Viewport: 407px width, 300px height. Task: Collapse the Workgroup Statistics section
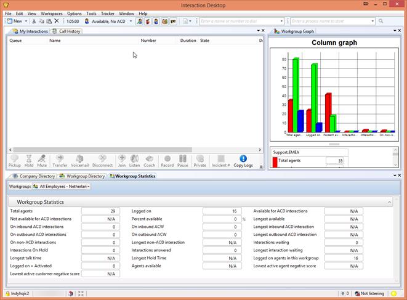click(x=389, y=202)
